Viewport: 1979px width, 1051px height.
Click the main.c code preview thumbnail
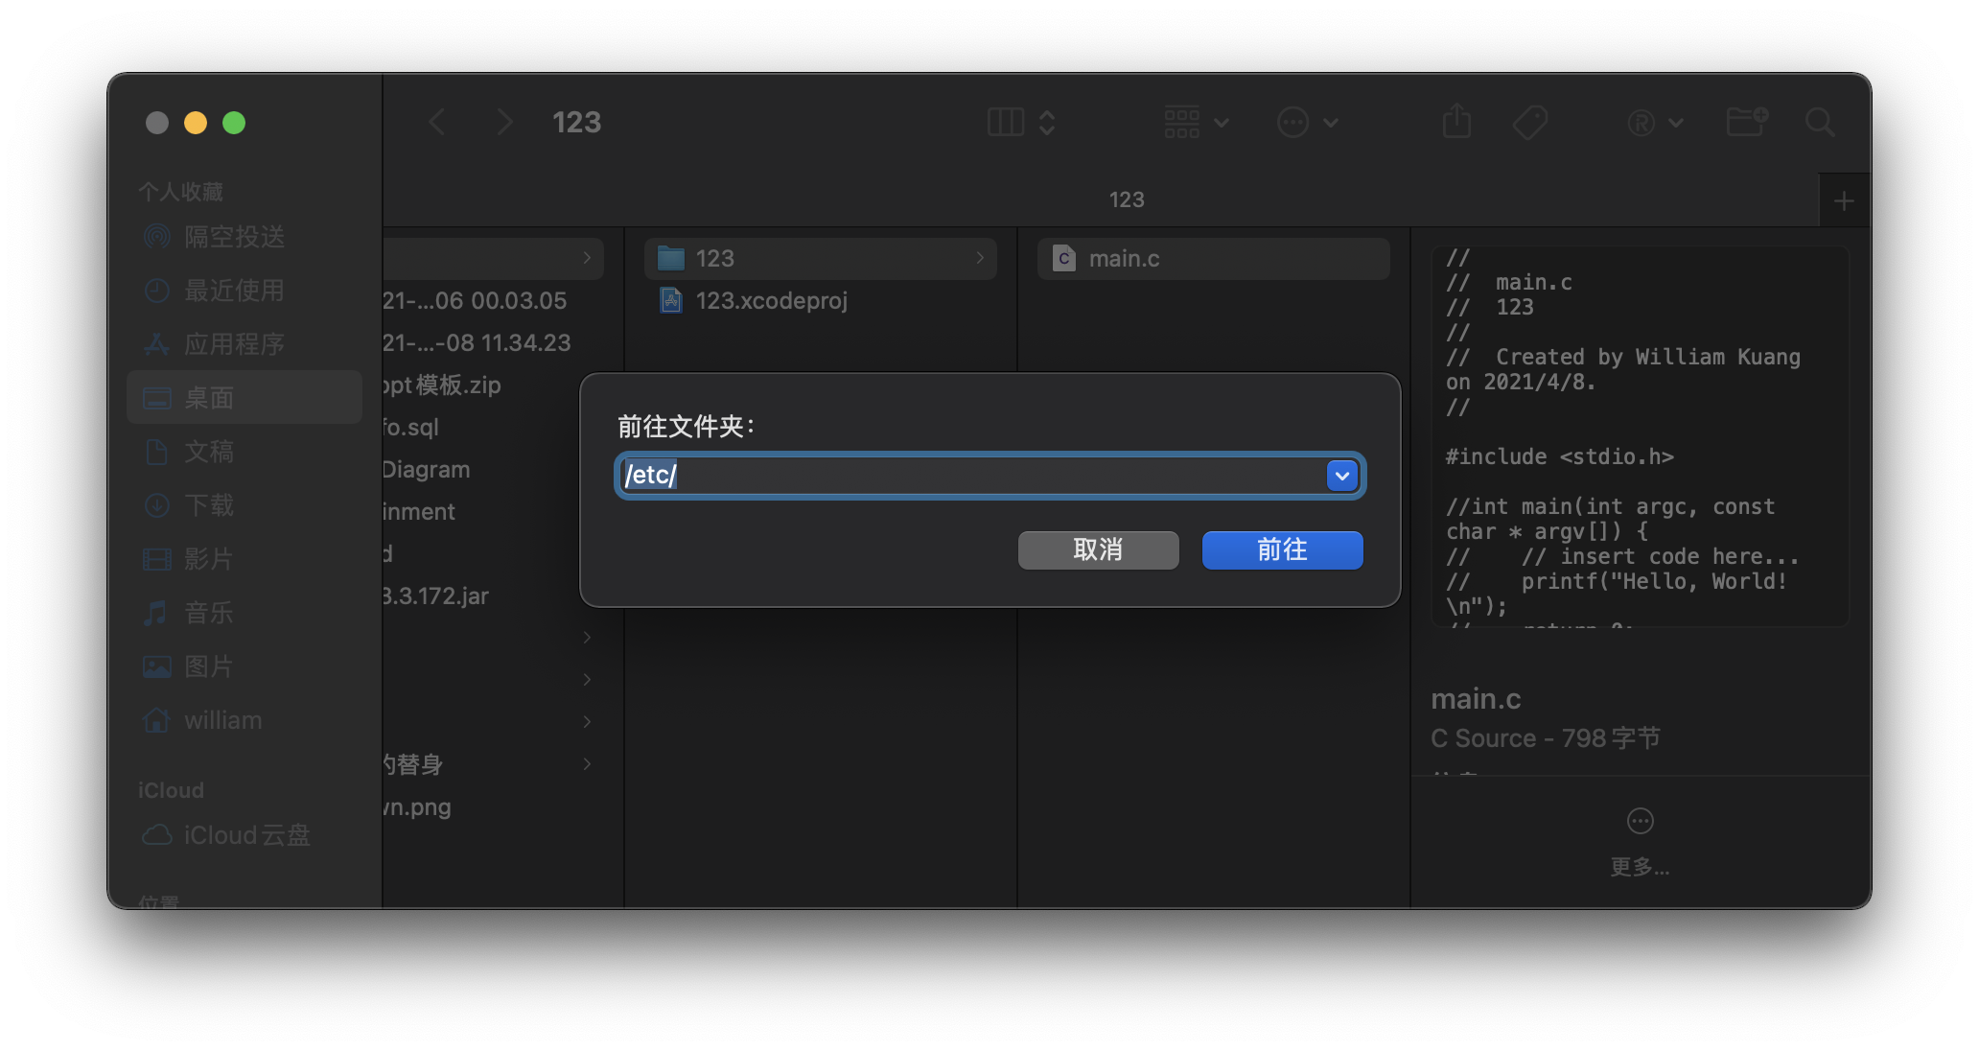(x=1640, y=436)
